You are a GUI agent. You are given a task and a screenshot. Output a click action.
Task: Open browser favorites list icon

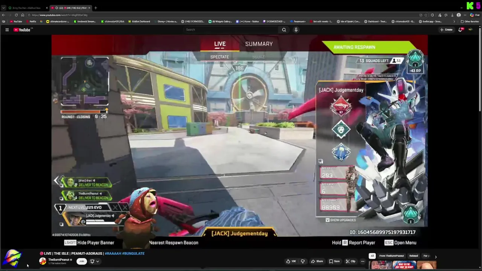coord(446,15)
